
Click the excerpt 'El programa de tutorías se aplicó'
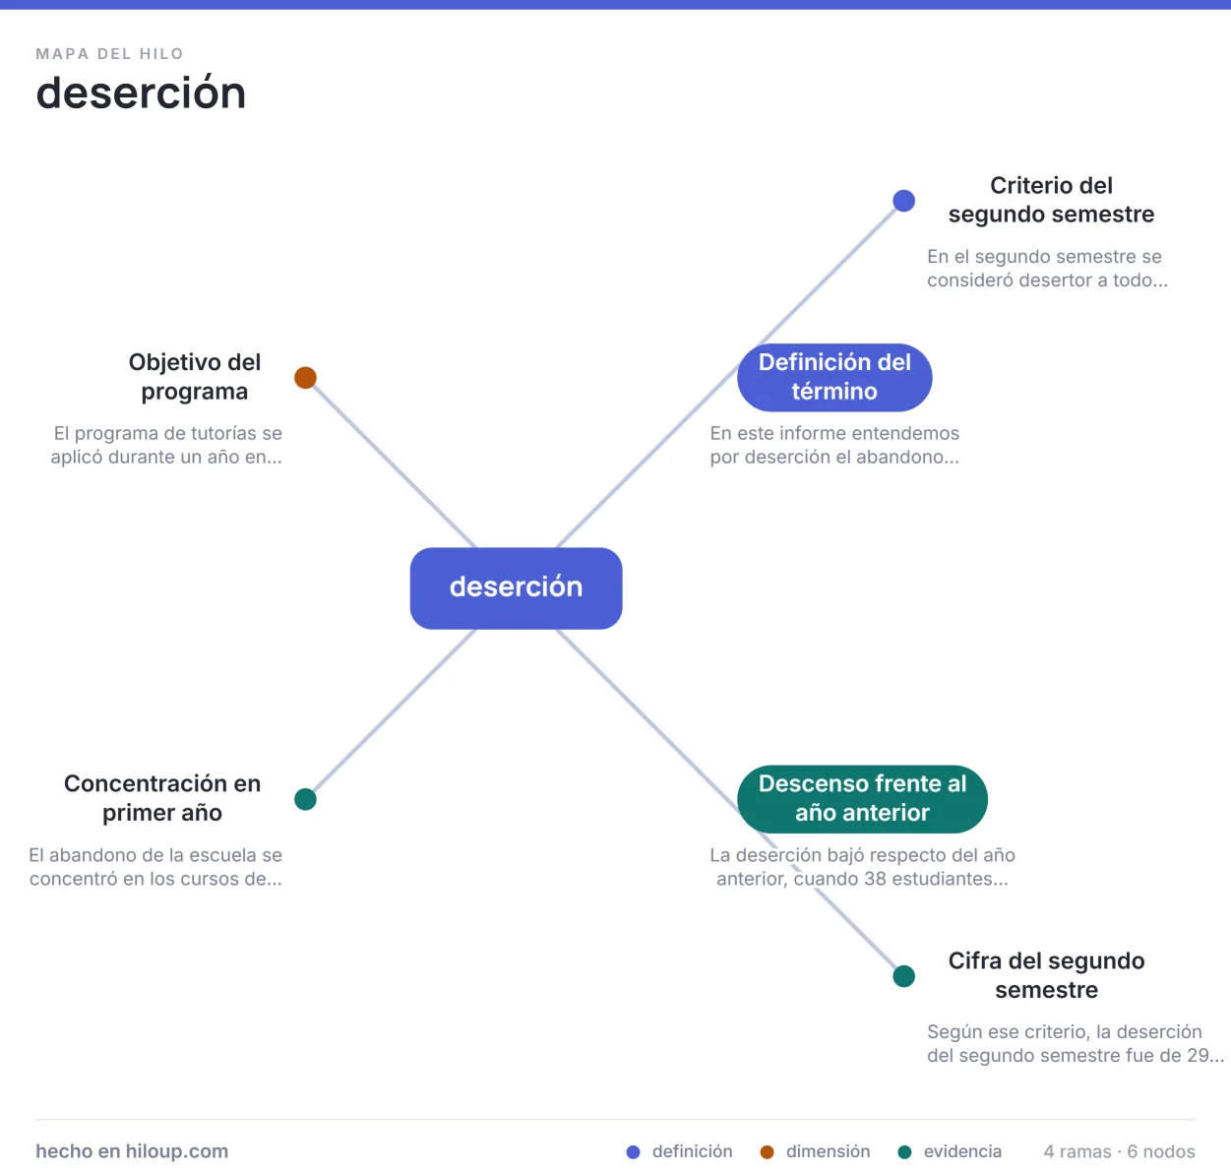(x=166, y=445)
